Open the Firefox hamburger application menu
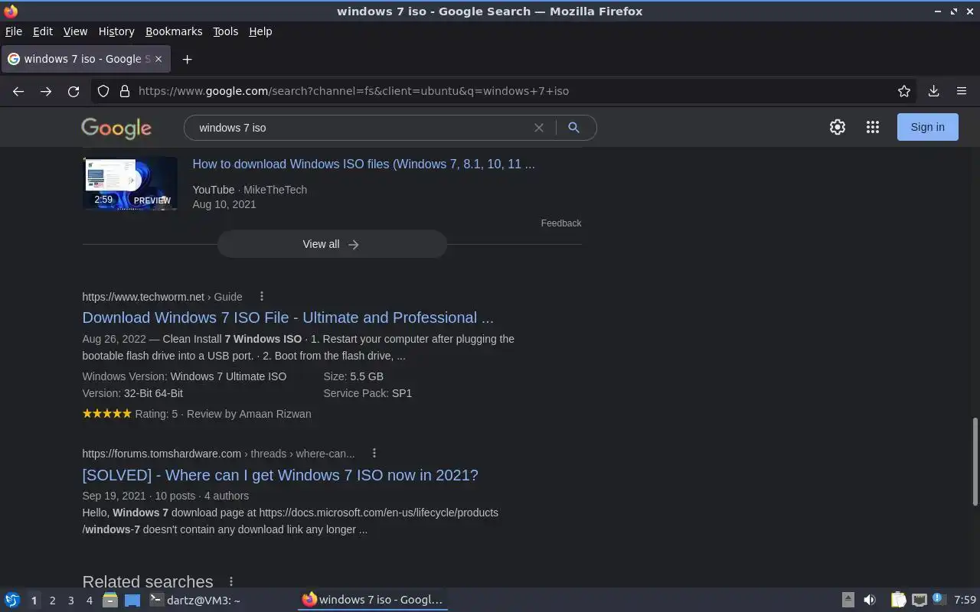 tap(962, 91)
